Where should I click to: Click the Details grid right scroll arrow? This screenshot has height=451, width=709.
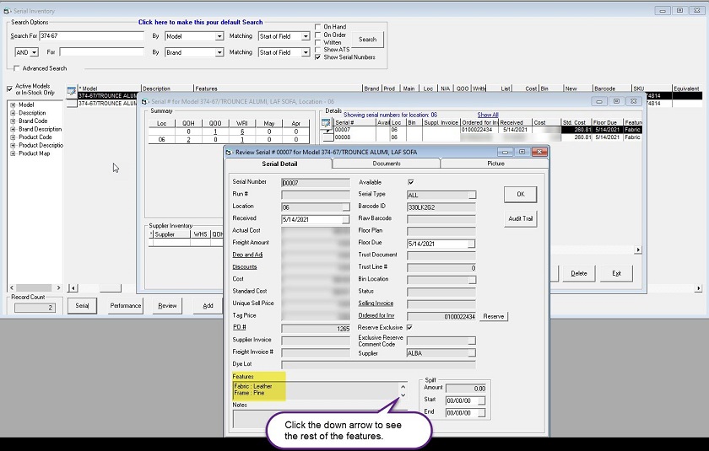click(x=638, y=250)
